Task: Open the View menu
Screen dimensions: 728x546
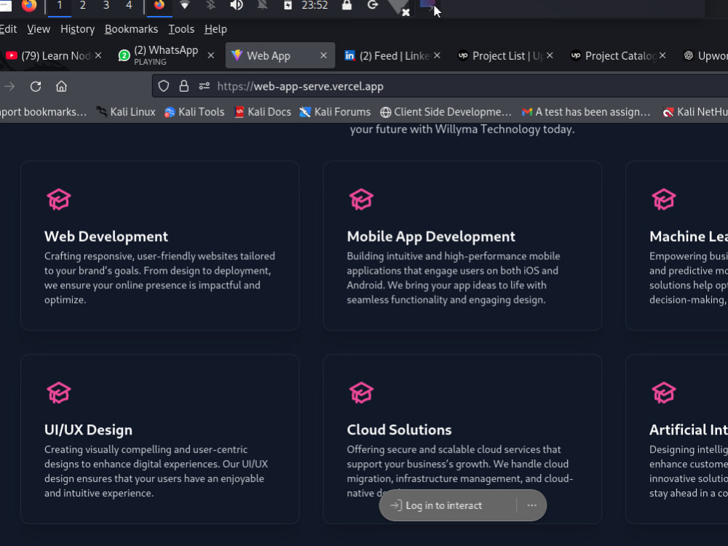Action: coord(39,29)
